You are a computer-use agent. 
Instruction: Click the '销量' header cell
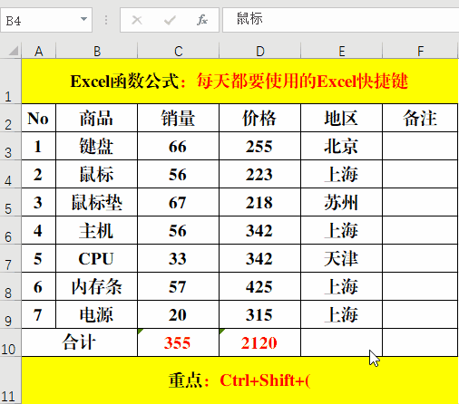(x=179, y=118)
